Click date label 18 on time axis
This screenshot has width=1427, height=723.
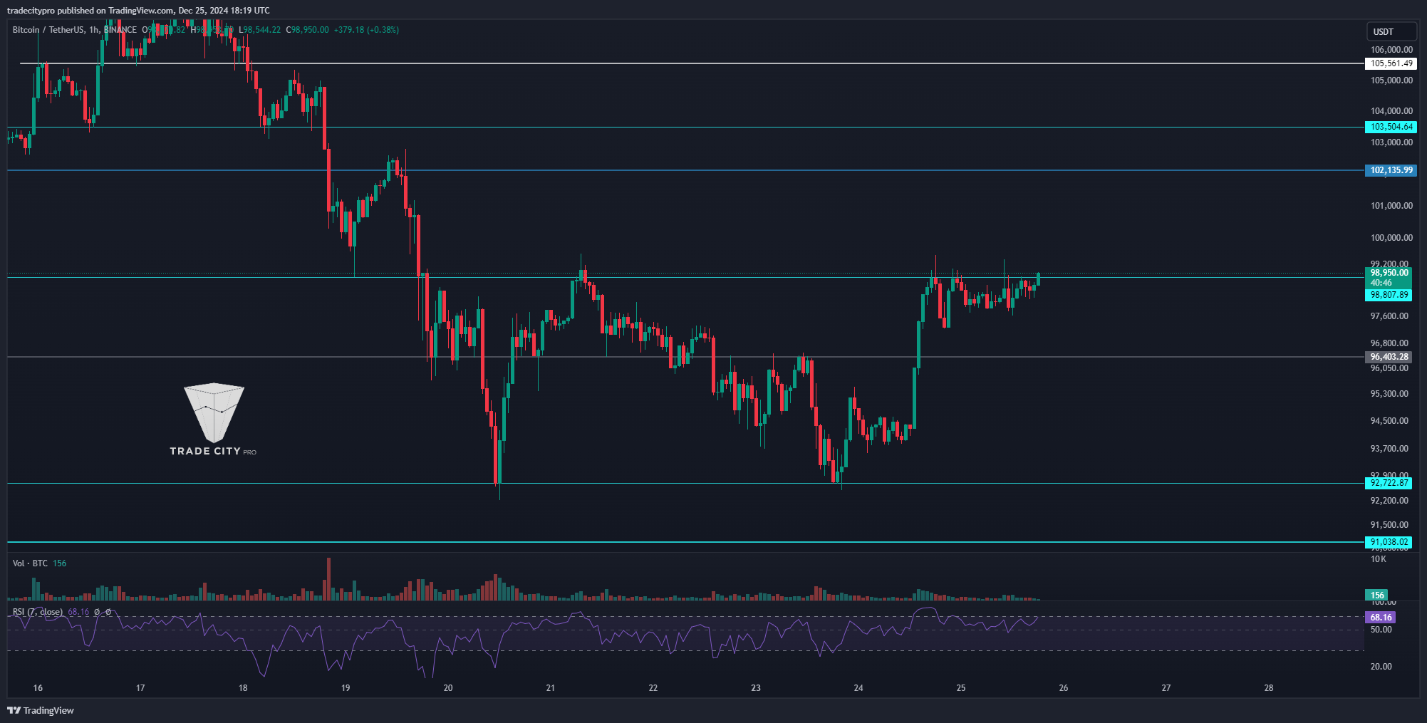243,688
